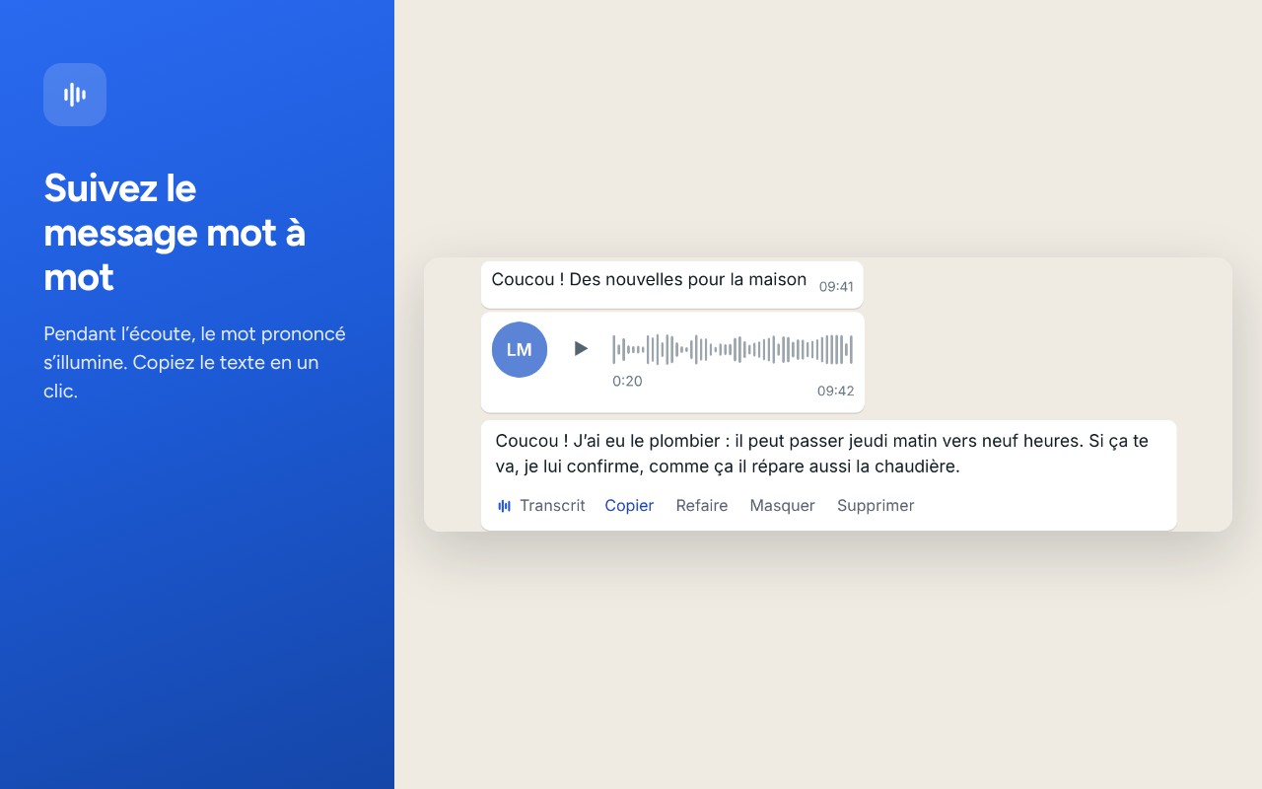Click the 09:41 message timestamp

(836, 287)
